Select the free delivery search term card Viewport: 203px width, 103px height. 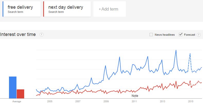(x=22, y=9)
